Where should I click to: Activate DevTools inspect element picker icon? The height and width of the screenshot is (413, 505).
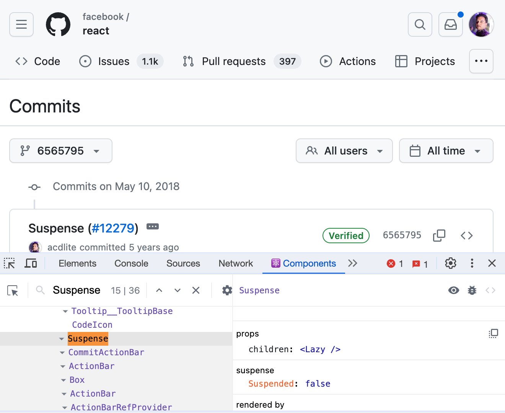coord(10,263)
